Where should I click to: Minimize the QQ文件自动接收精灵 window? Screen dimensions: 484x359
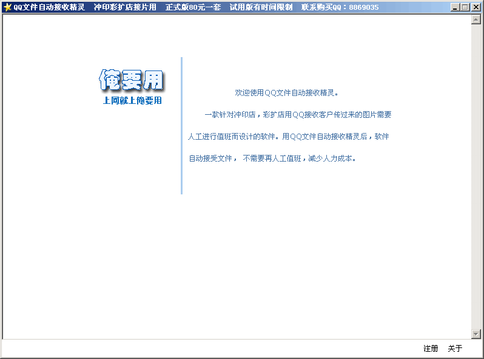(x=455, y=7)
